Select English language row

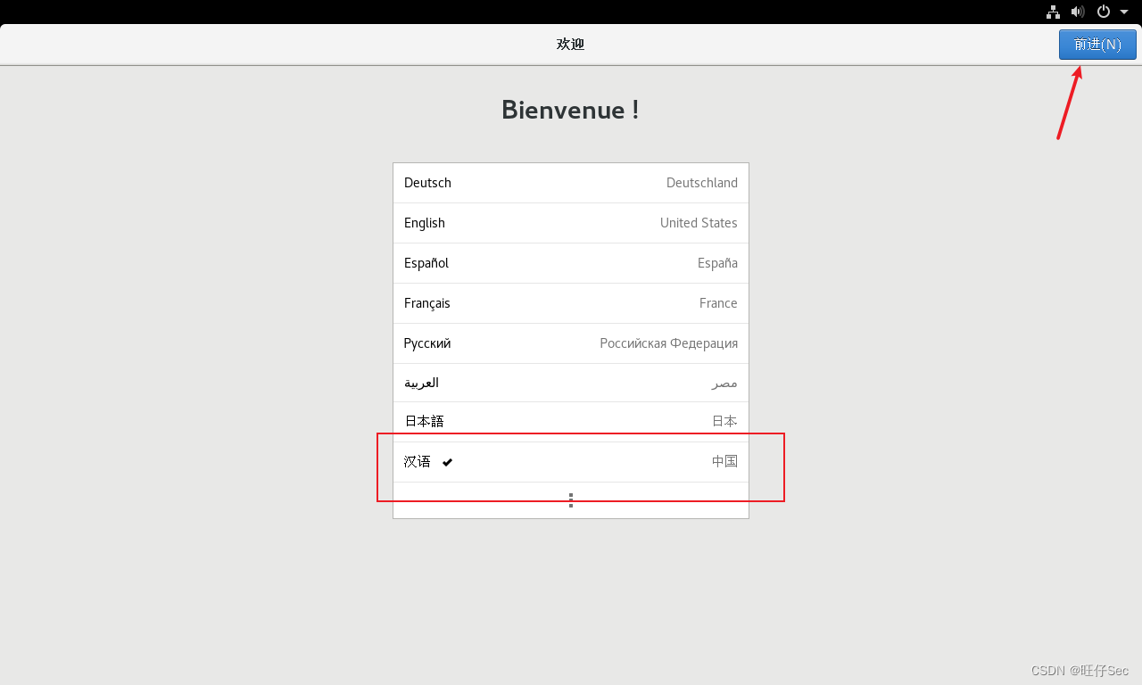tap(571, 223)
